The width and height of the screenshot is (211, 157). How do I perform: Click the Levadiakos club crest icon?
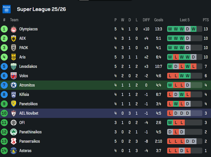tap(14, 66)
